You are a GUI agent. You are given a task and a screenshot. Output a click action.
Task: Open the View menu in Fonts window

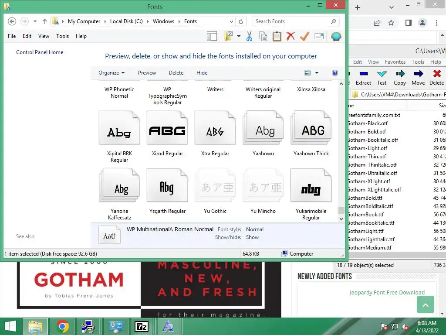pos(44,36)
